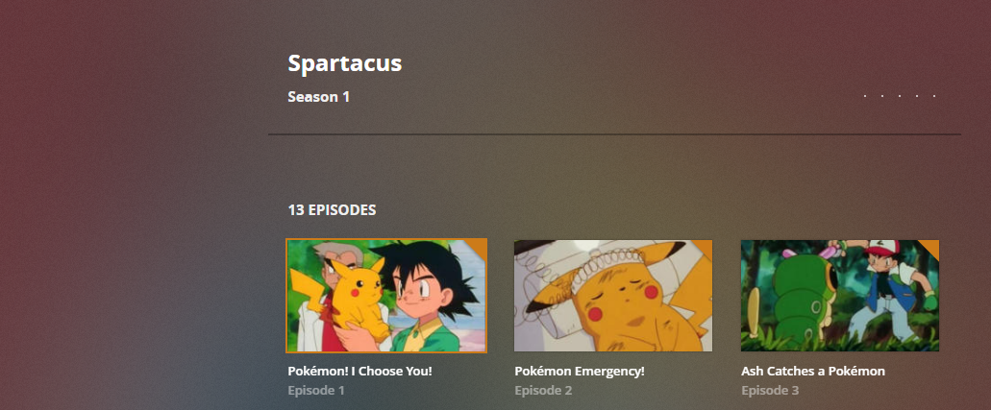Click the Episode 2 label
Viewport: 991px width, 410px height.
[x=543, y=391]
